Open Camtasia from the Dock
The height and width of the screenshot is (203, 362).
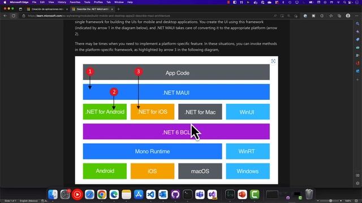[255, 195]
